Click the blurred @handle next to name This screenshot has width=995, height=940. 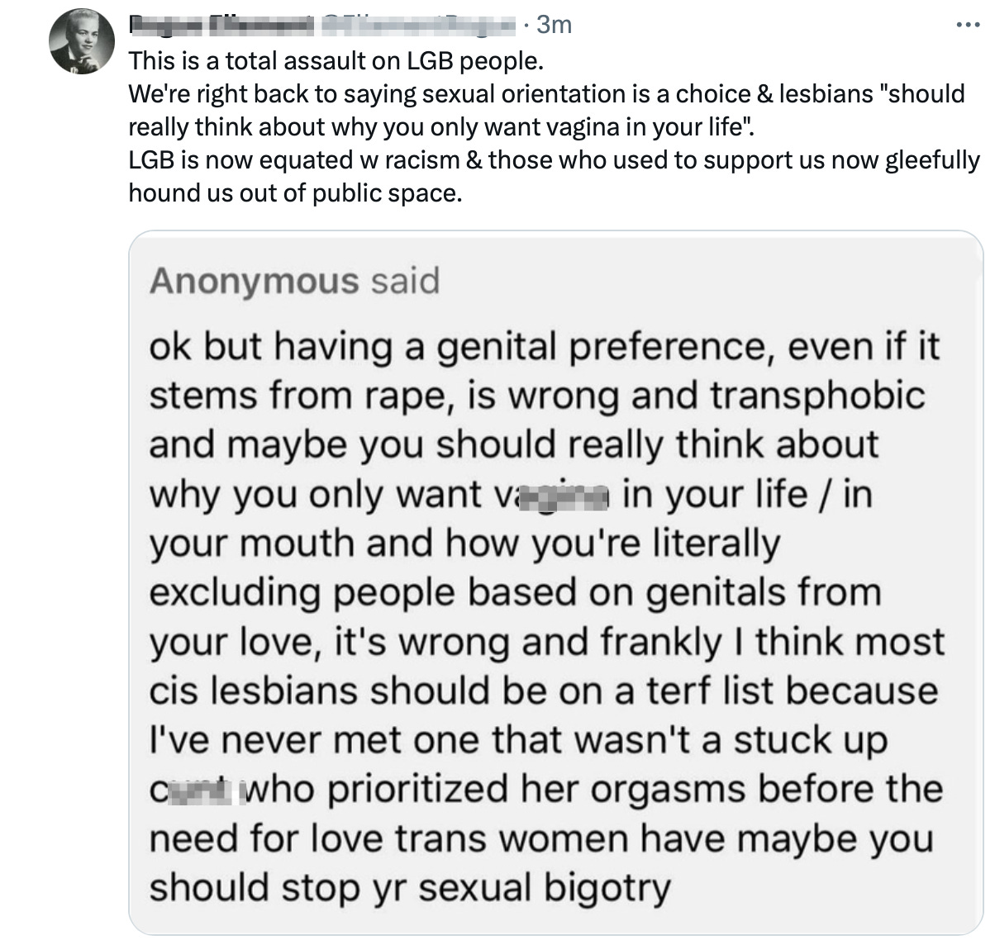pos(418,26)
